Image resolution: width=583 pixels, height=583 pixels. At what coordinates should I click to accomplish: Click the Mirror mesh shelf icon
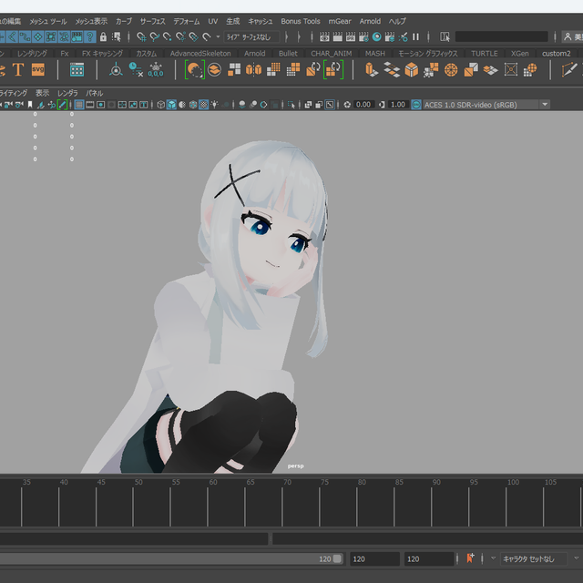coord(253,69)
